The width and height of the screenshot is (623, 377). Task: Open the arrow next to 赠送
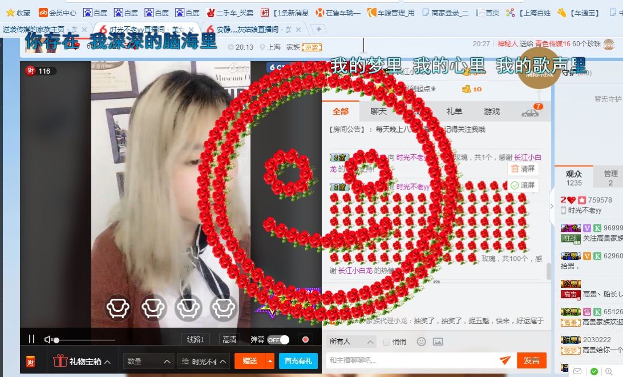[270, 360]
